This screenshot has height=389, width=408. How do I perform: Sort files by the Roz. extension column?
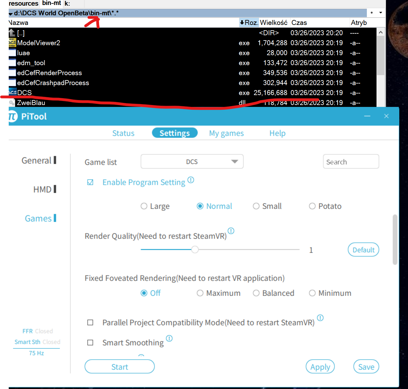[249, 23]
